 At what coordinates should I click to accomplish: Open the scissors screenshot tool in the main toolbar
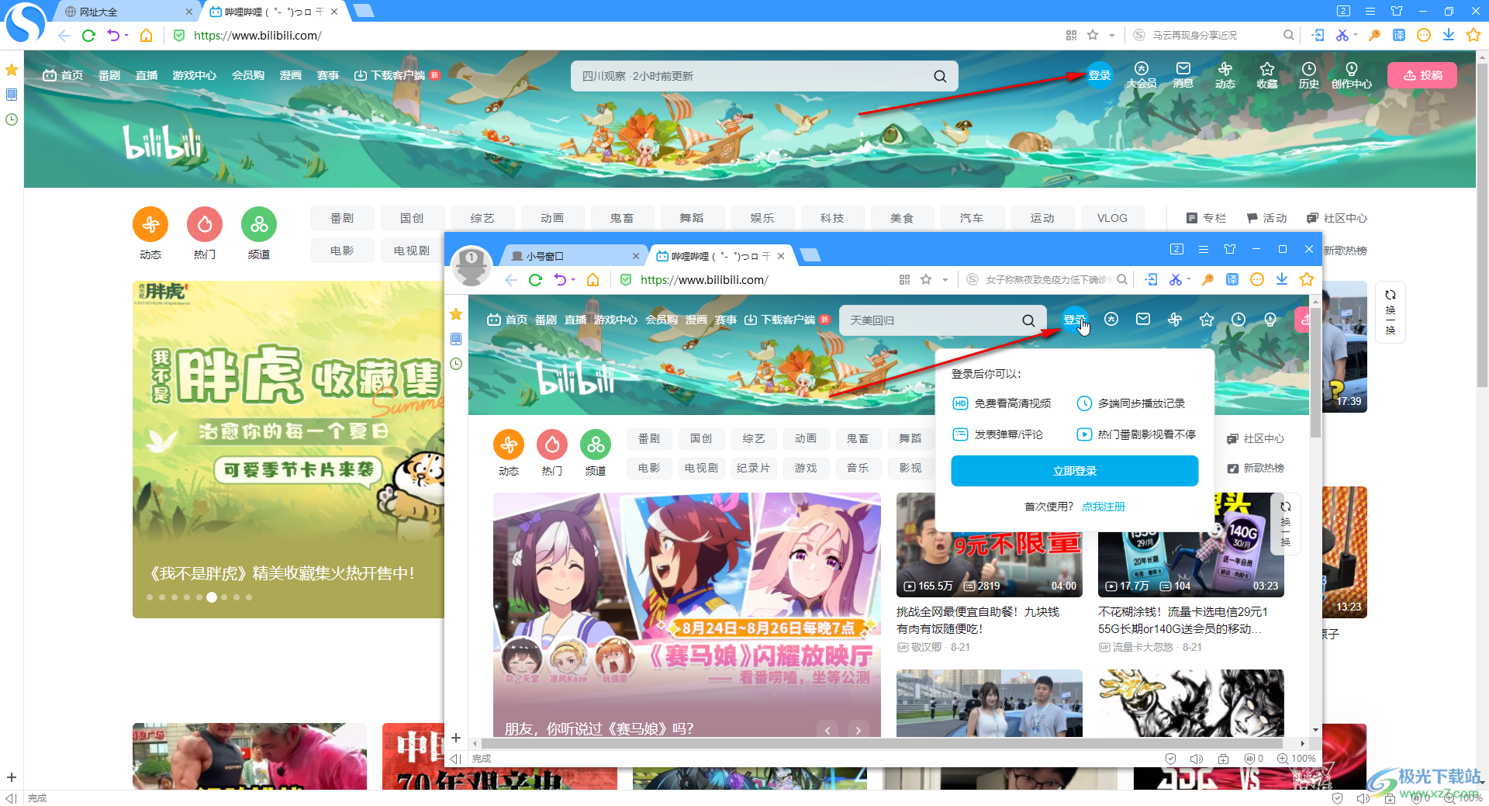coord(1342,35)
